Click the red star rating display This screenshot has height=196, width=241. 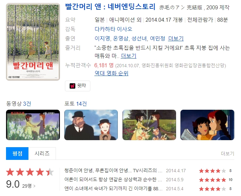(x=30, y=172)
